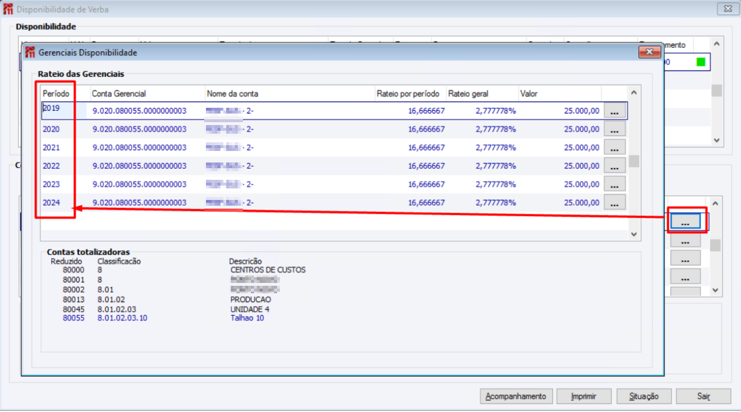The height and width of the screenshot is (412, 741).
Task: Open details button for the 2024 row
Action: (x=615, y=203)
